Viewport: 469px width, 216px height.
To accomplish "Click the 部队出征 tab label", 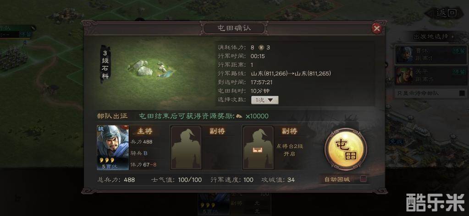I will pos(112,116).
